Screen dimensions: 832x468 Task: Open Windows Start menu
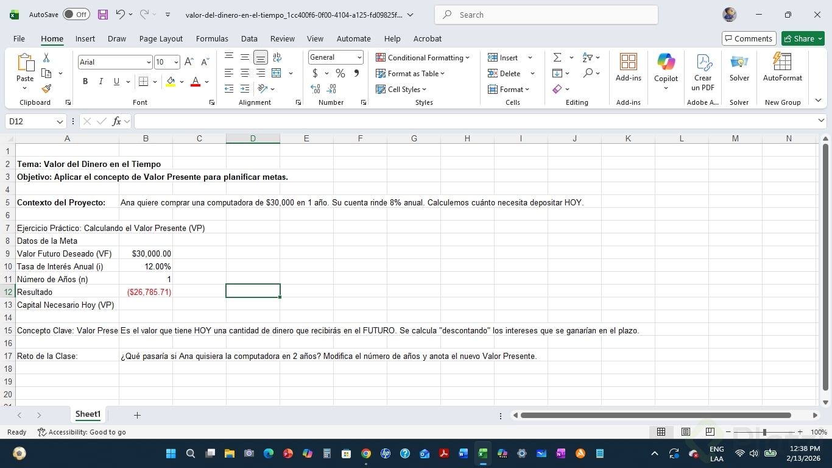click(171, 453)
